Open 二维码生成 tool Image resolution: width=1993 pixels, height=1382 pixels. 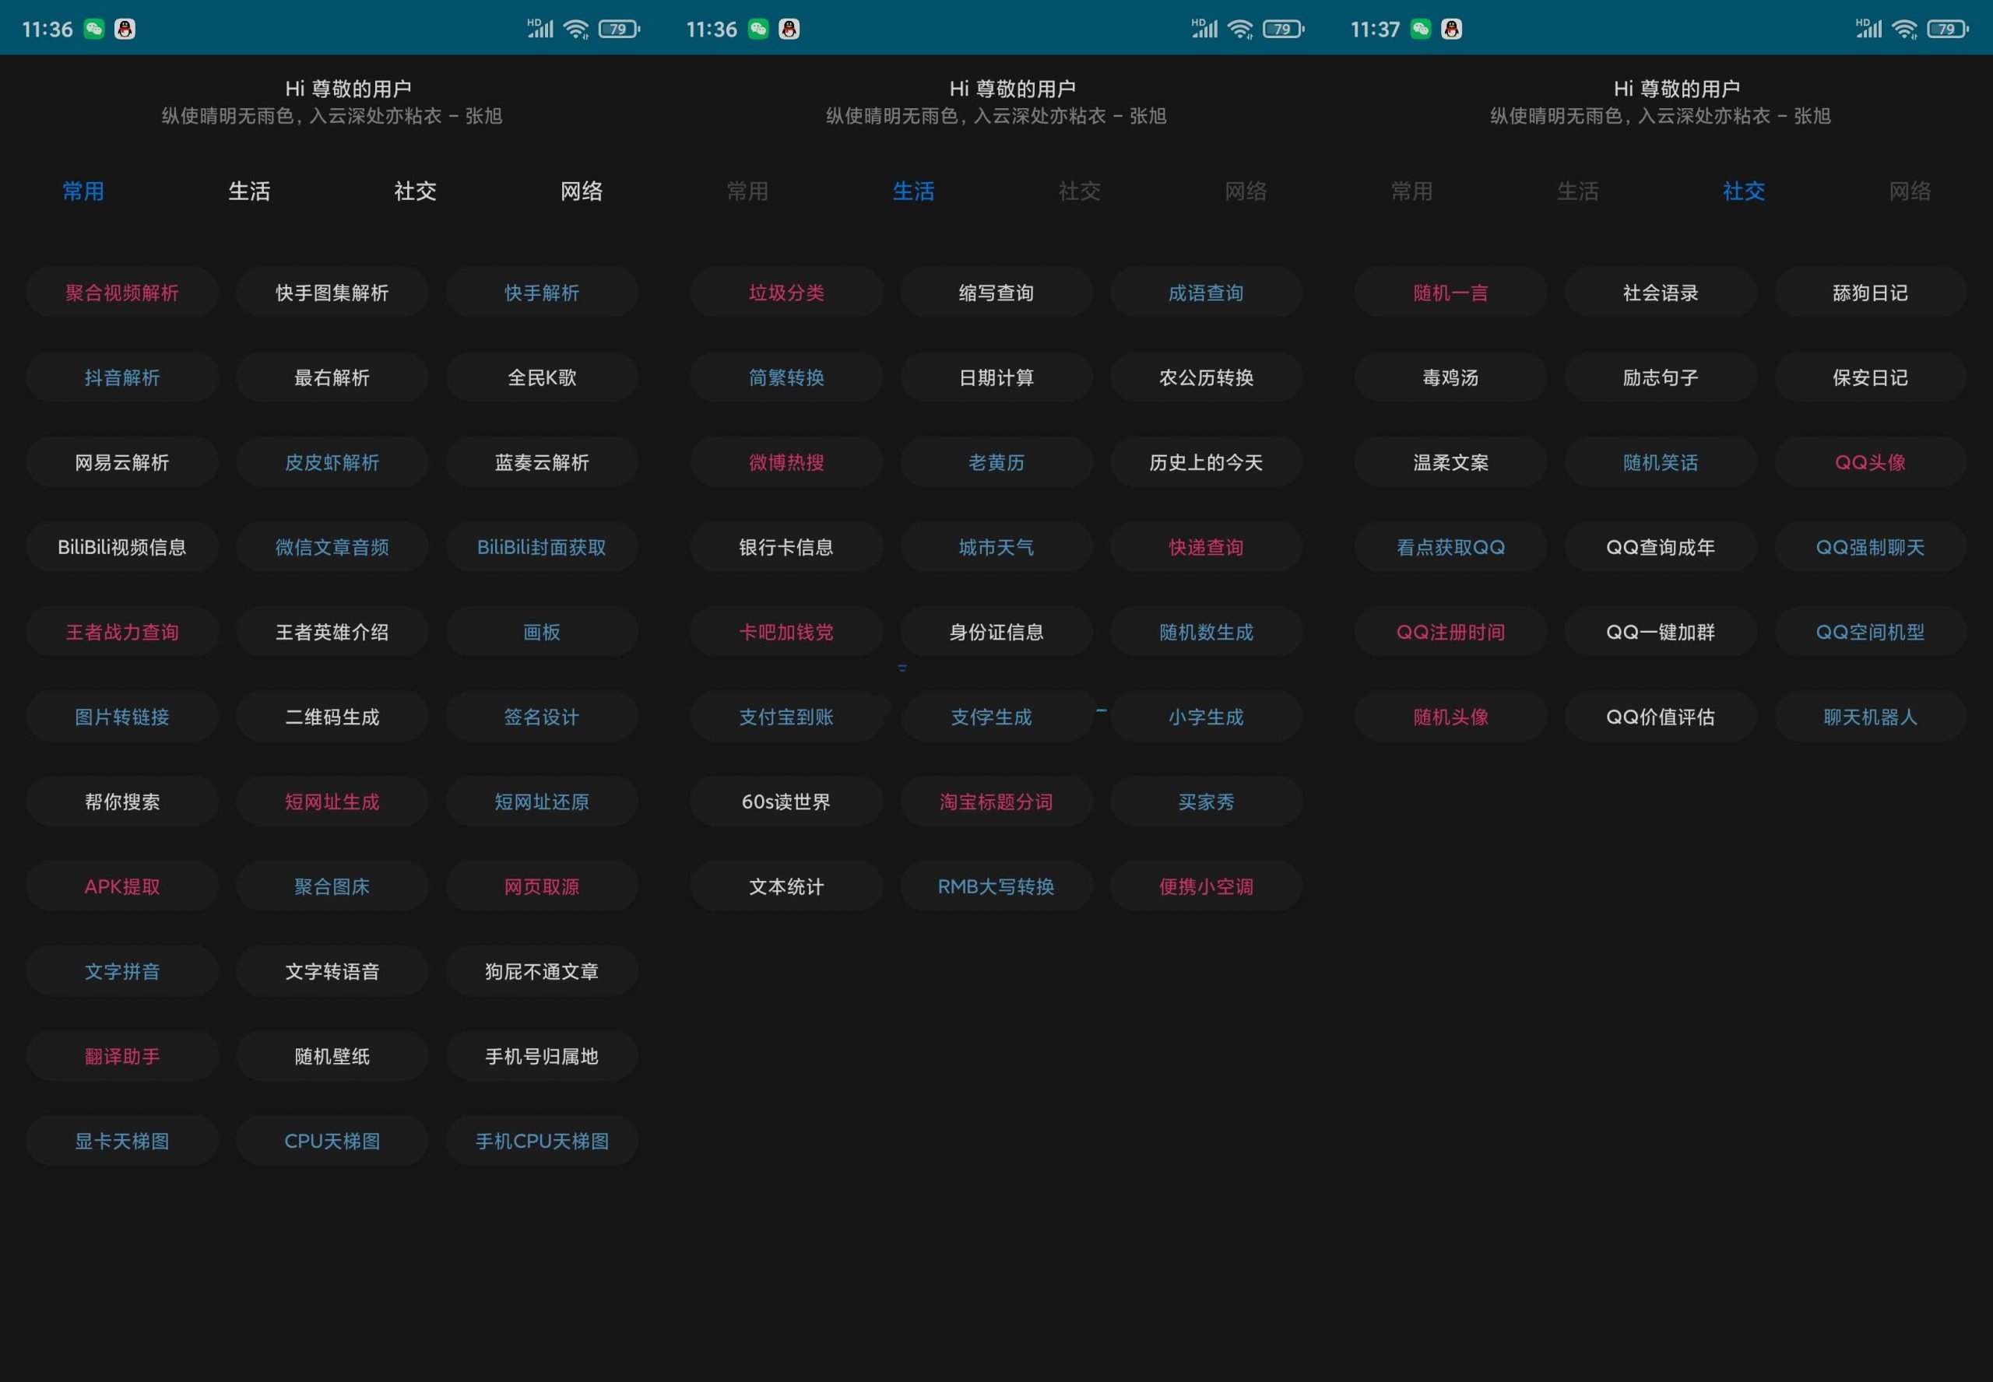[332, 717]
